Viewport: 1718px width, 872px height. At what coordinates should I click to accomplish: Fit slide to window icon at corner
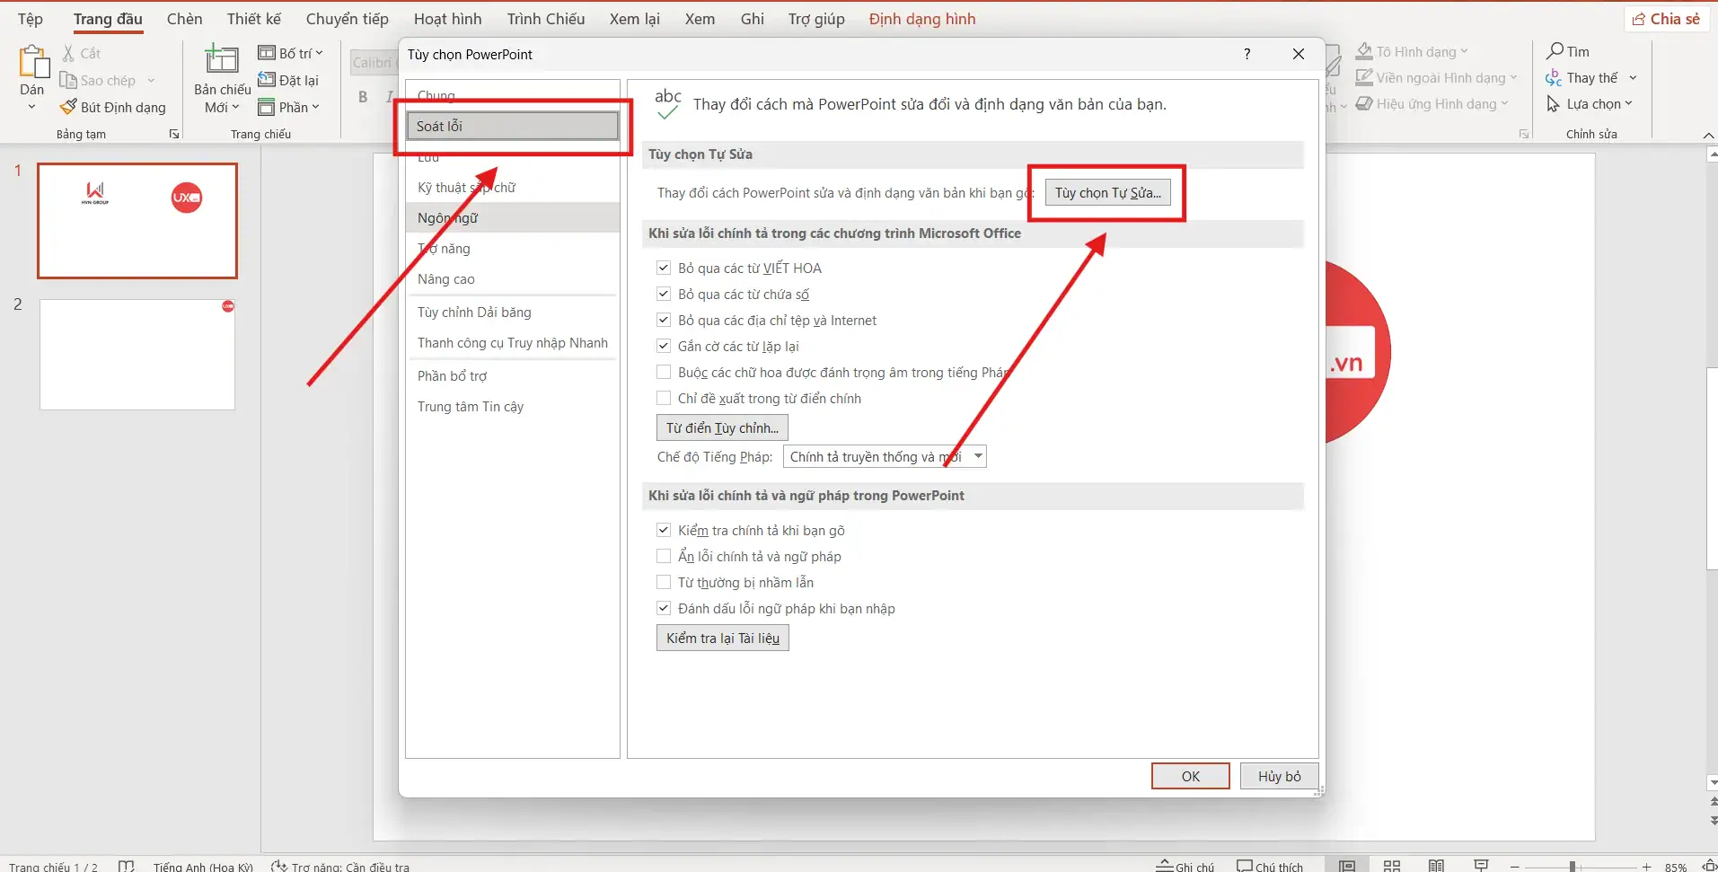[1708, 866]
